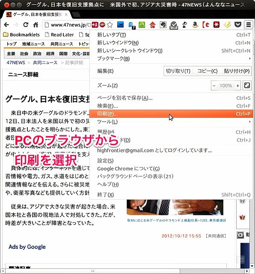Open the 共同ニュース top navigation link
The width and height of the screenshot is (255, 274).
click(62, 44)
